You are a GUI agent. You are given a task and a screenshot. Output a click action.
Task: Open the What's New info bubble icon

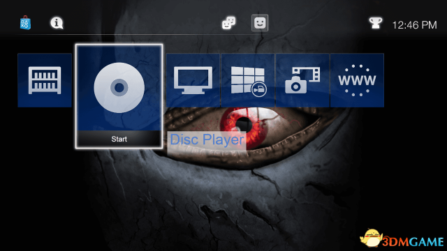[57, 23]
